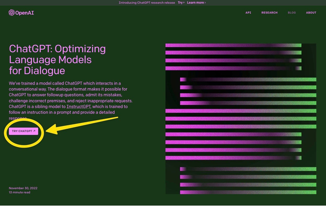Go to the Blog navigation link
This screenshot has height=221, width=326.
292,13
